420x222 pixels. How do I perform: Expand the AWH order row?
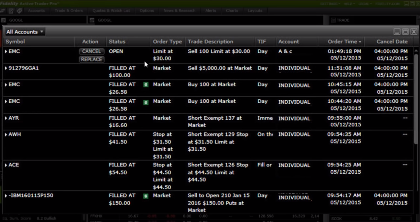point(6,135)
